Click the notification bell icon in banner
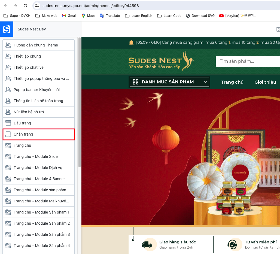The image size is (280, 254). click(x=131, y=43)
